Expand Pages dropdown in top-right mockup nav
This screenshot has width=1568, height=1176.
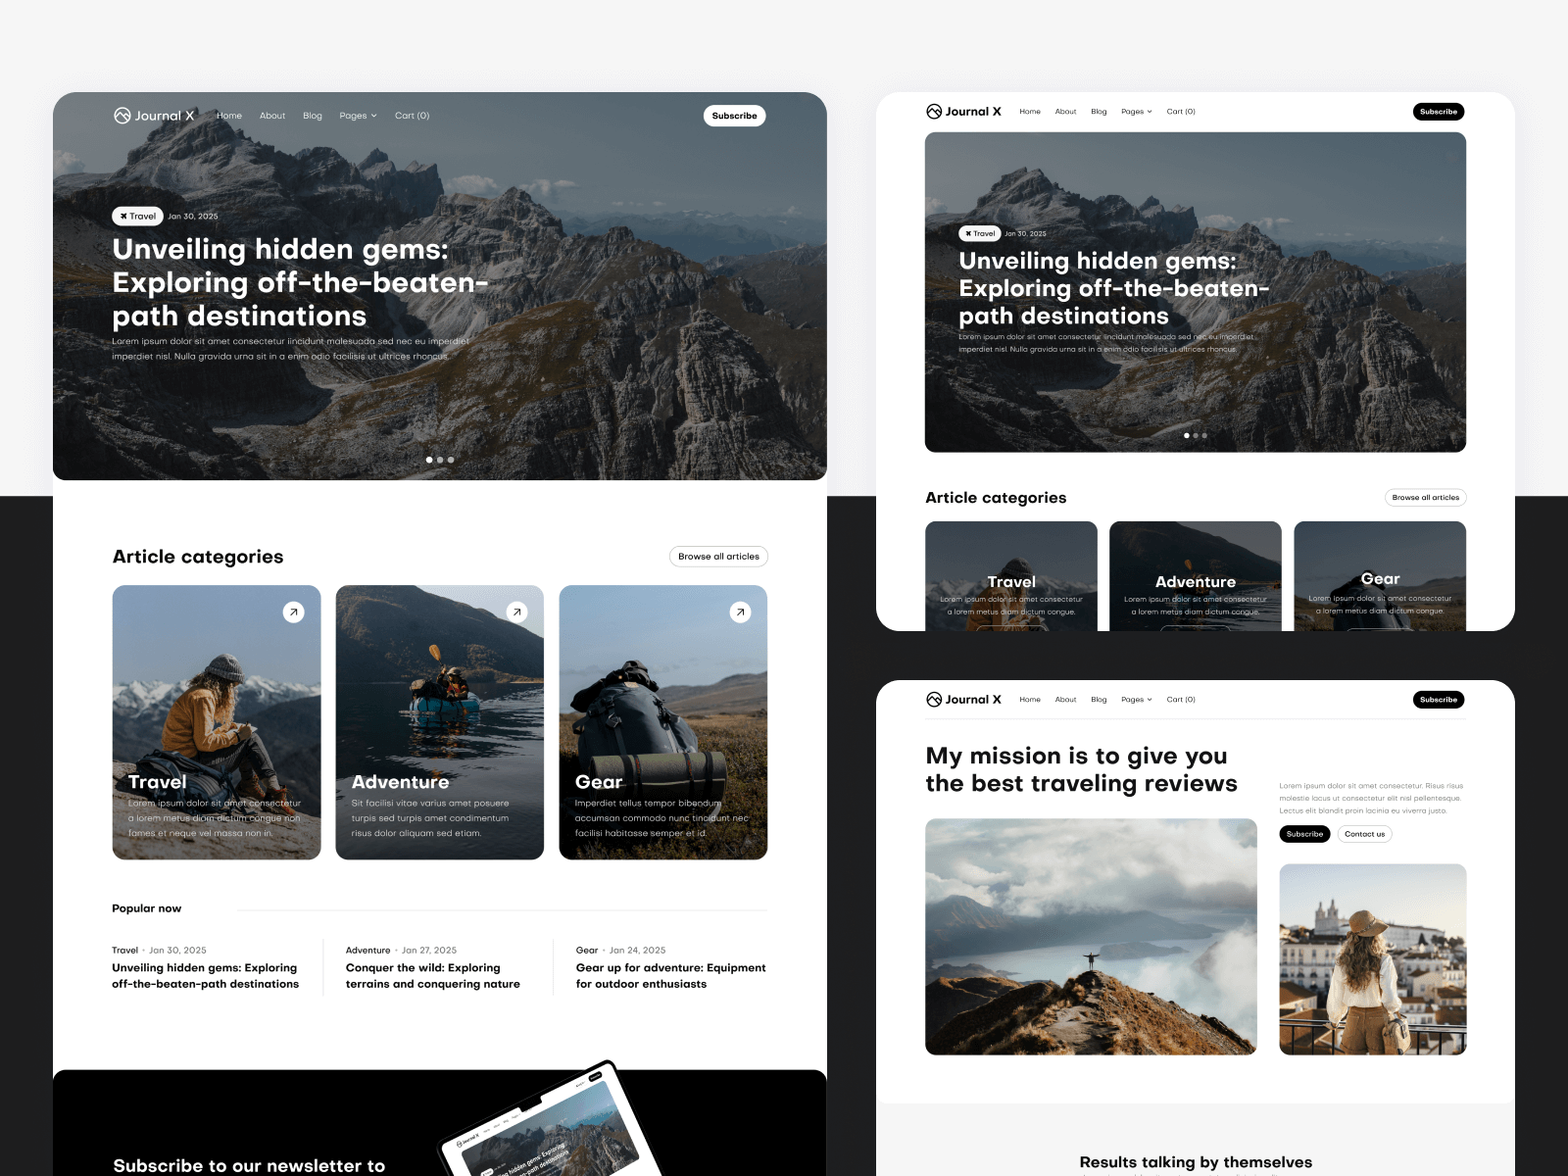[x=1137, y=112]
